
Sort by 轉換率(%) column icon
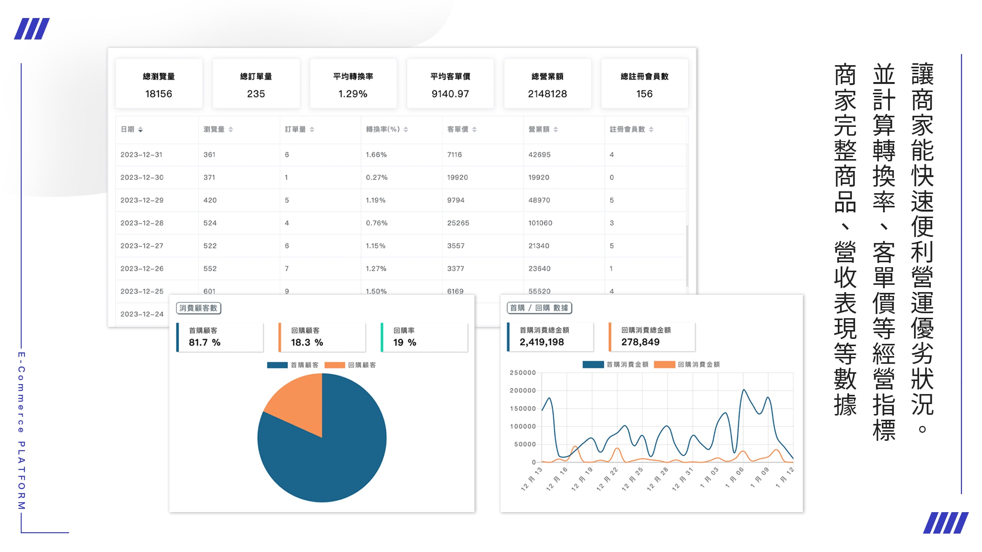[406, 130]
